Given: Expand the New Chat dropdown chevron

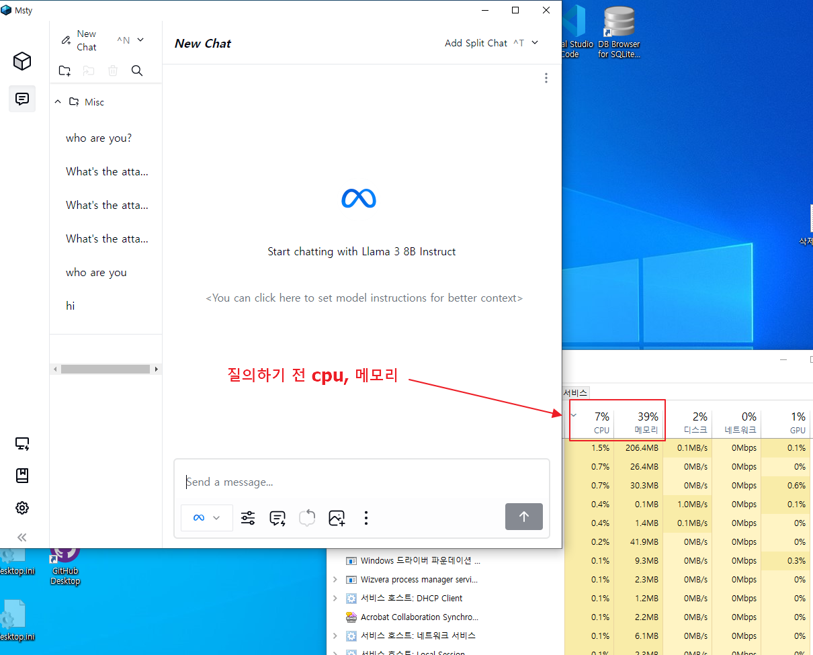Looking at the screenshot, I should click(140, 40).
